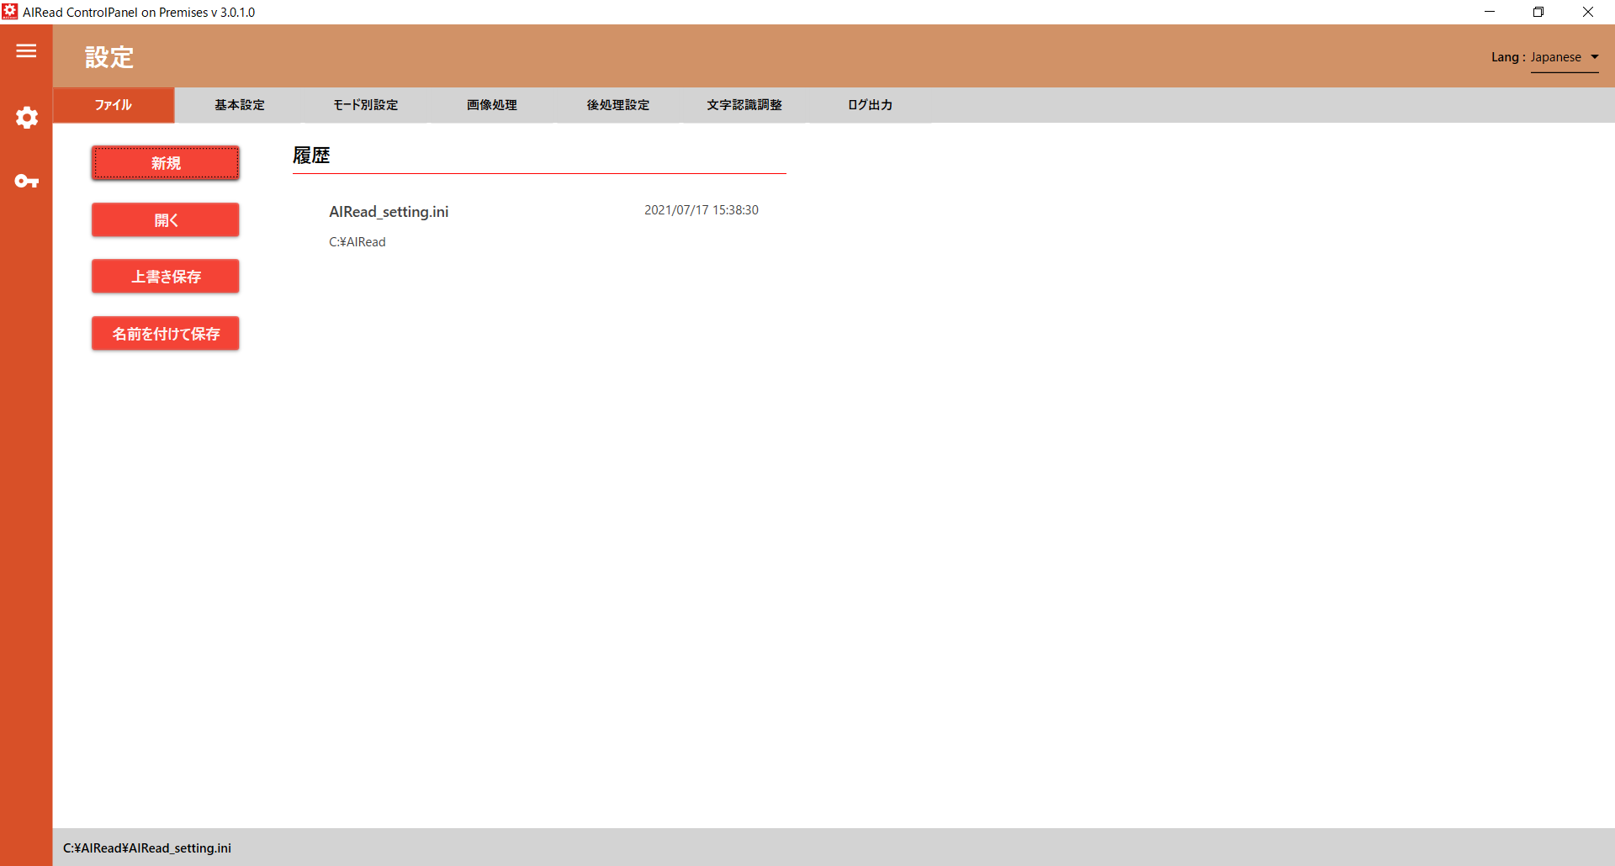
Task: Select the ファイル tab
Action: (x=113, y=104)
